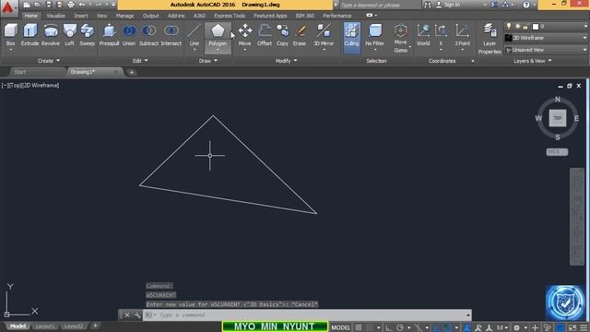Screen dimensions: 590x332
Task: Select the Revolve tool
Action: coord(51,35)
